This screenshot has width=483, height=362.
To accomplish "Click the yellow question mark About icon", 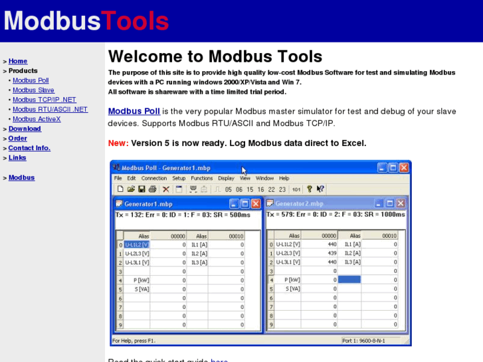I will (x=310, y=189).
